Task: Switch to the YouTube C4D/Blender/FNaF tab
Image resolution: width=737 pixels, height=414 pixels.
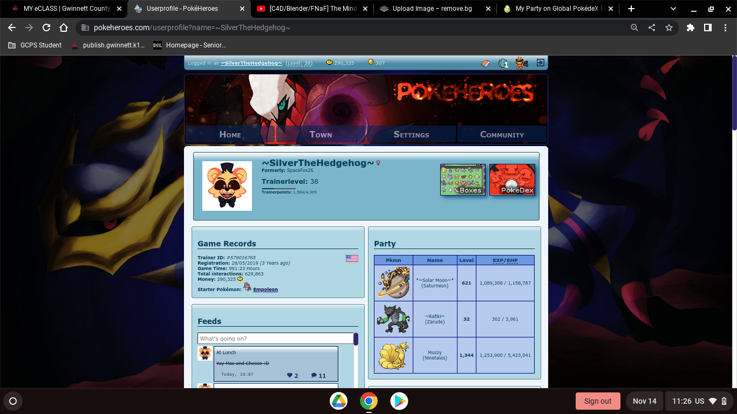Action: [313, 9]
